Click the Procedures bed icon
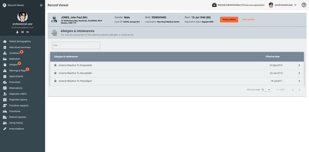Screen dimensions: 309x152 [5, 111]
